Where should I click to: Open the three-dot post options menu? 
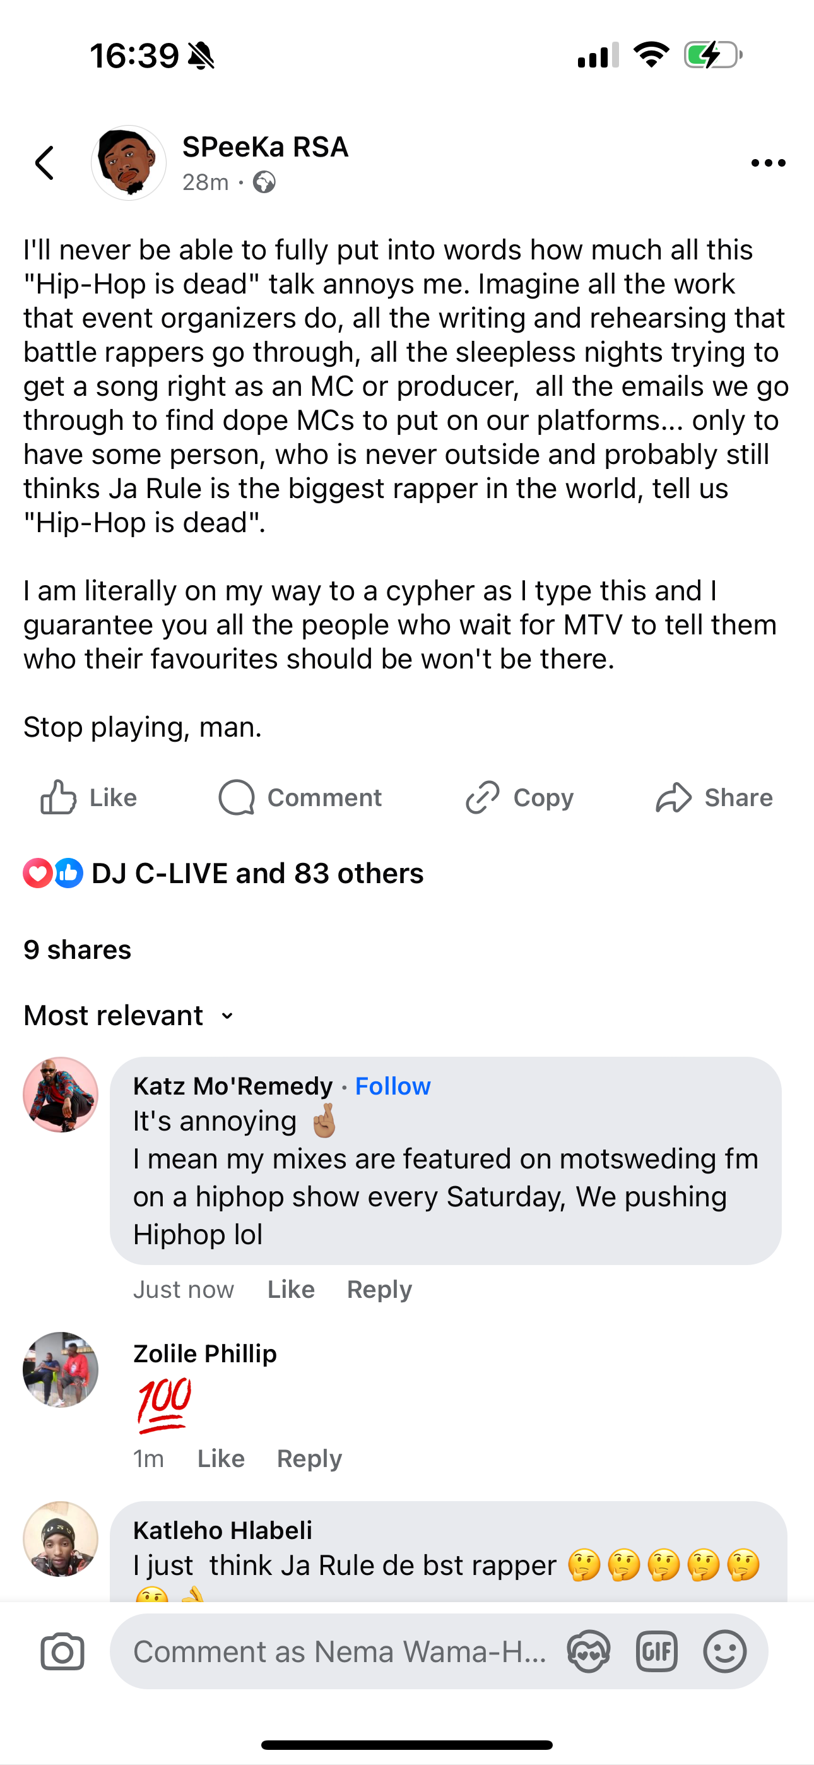(x=767, y=163)
